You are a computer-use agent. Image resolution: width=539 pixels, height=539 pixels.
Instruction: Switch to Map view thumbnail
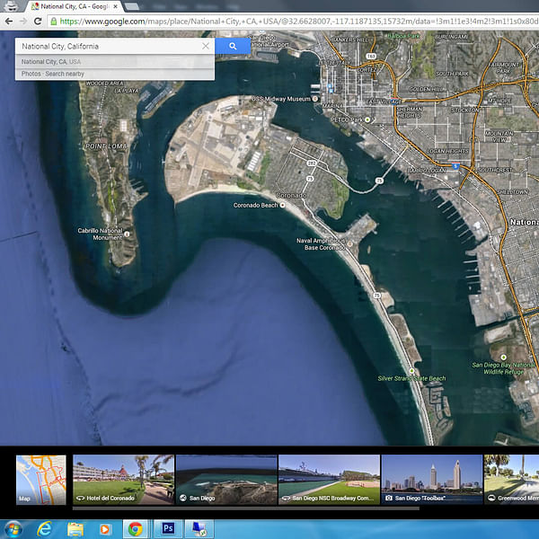[41, 480]
